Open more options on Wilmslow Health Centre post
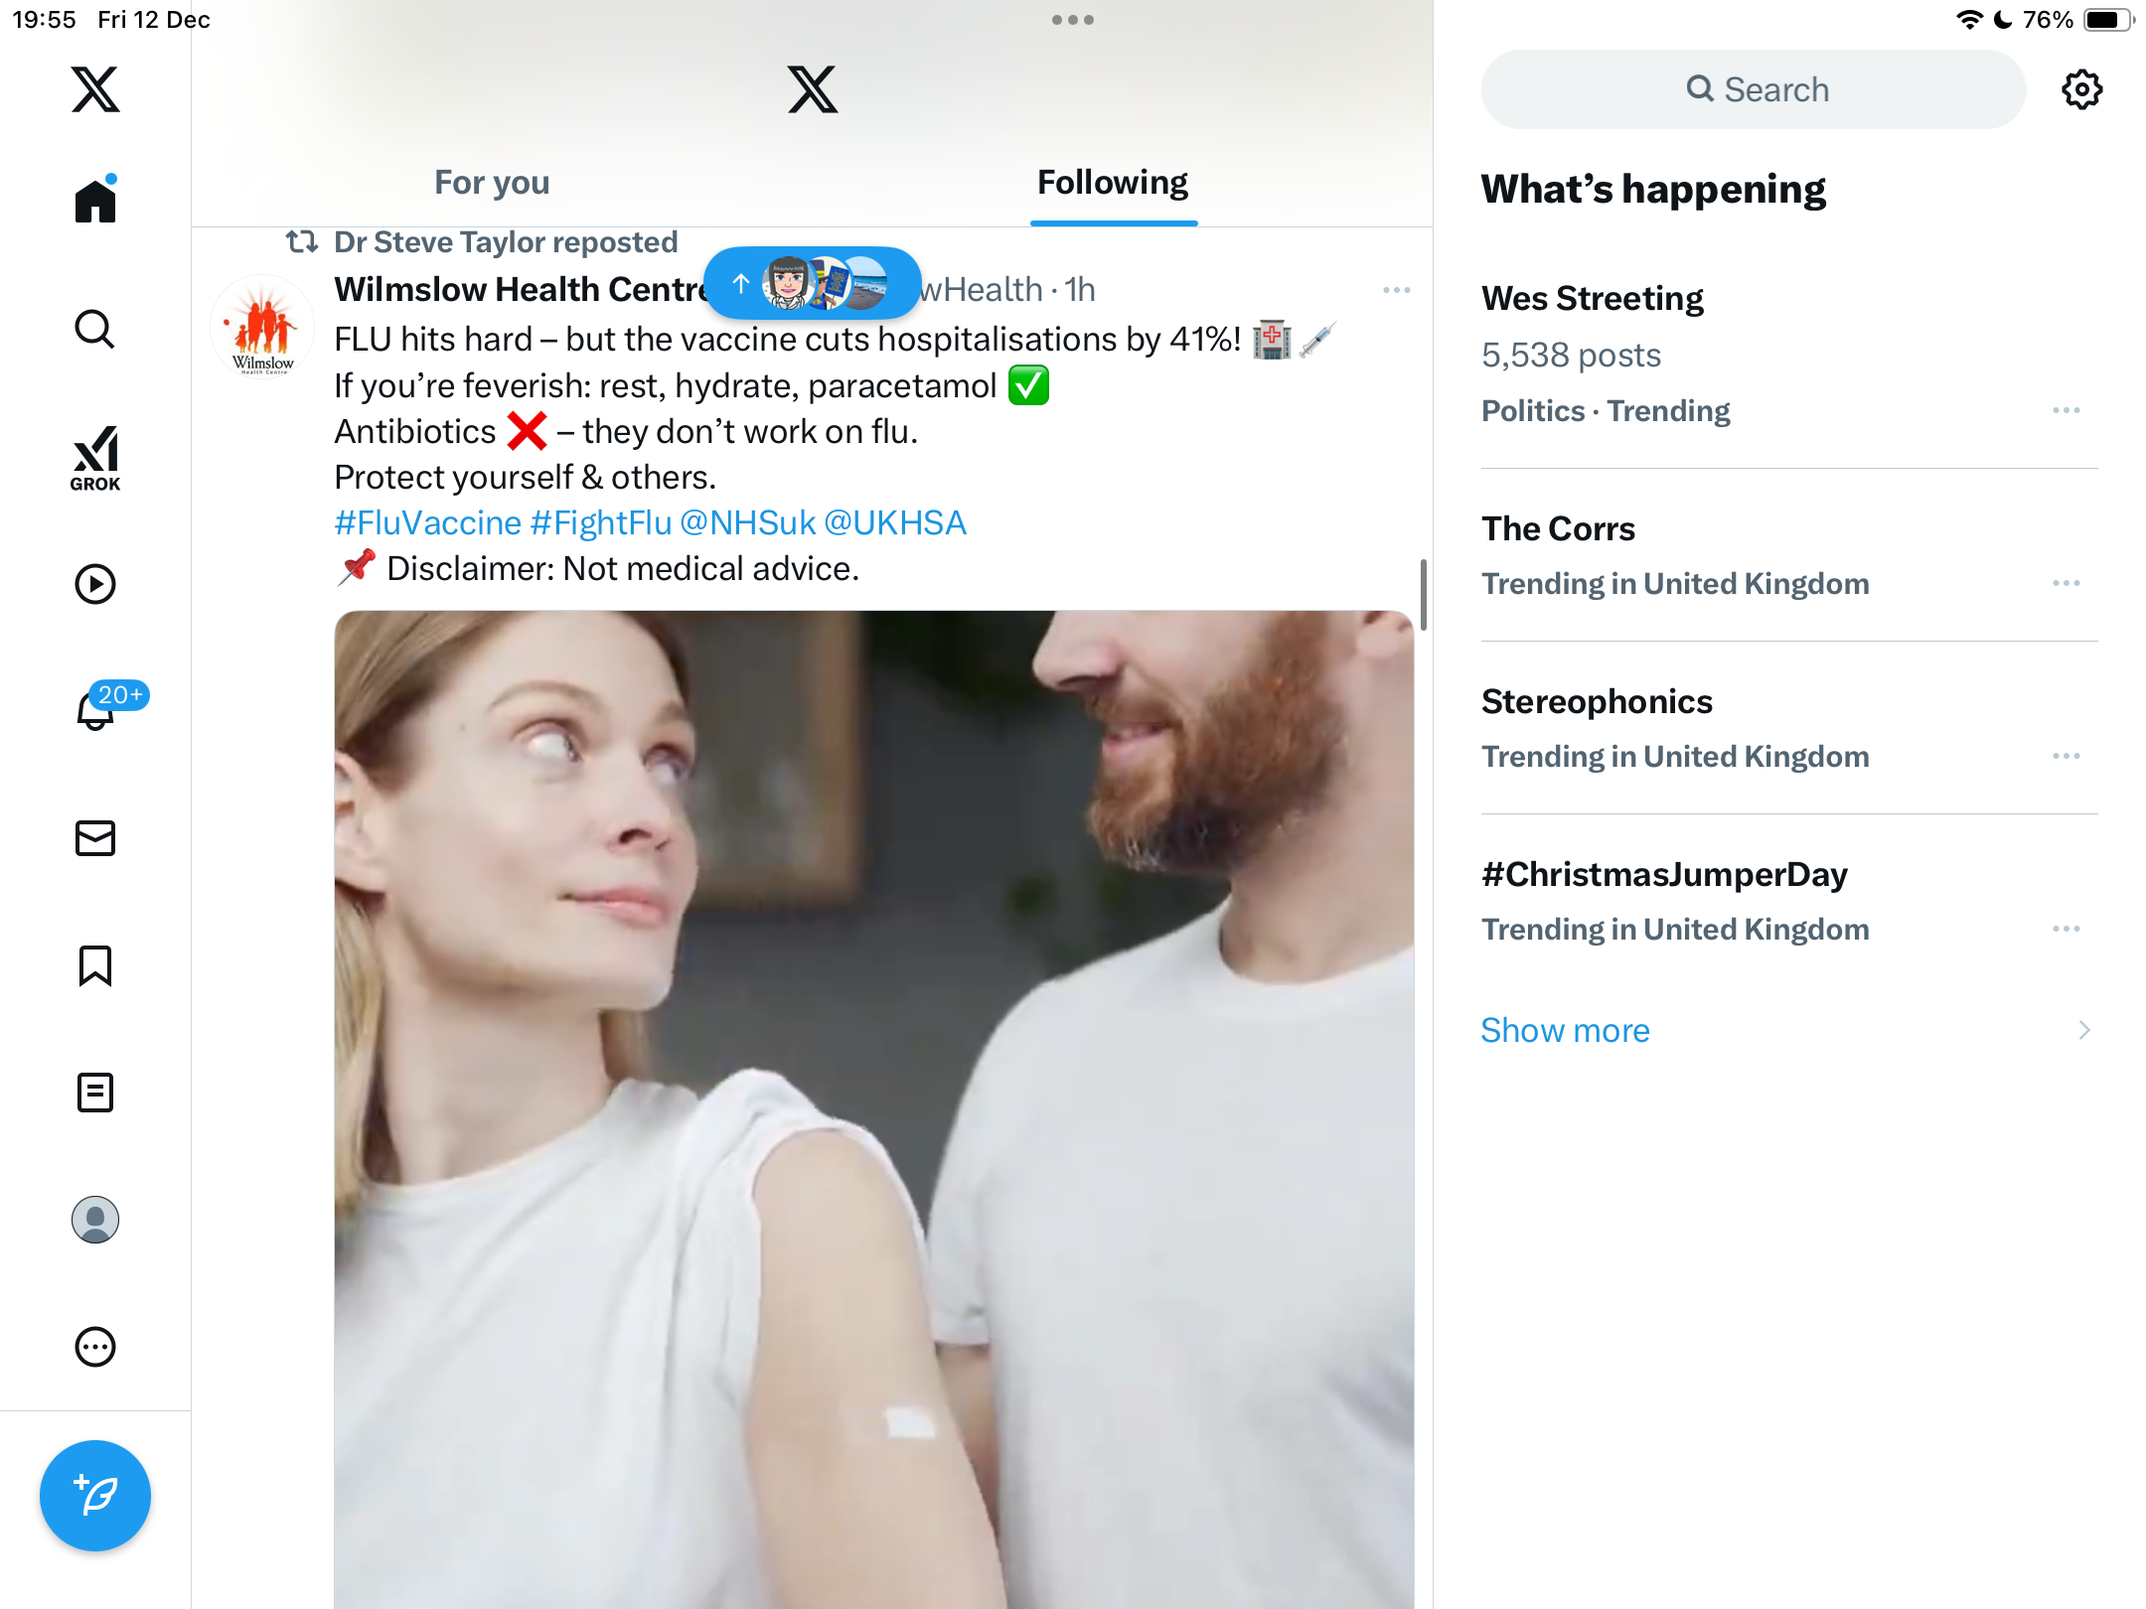2146x1609 pixels. (1396, 290)
